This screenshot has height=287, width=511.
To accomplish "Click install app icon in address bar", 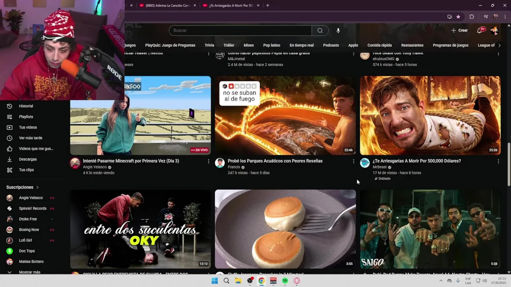I will pyautogui.click(x=450, y=17).
